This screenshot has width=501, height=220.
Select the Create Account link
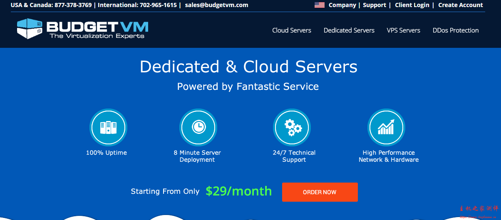point(460,5)
